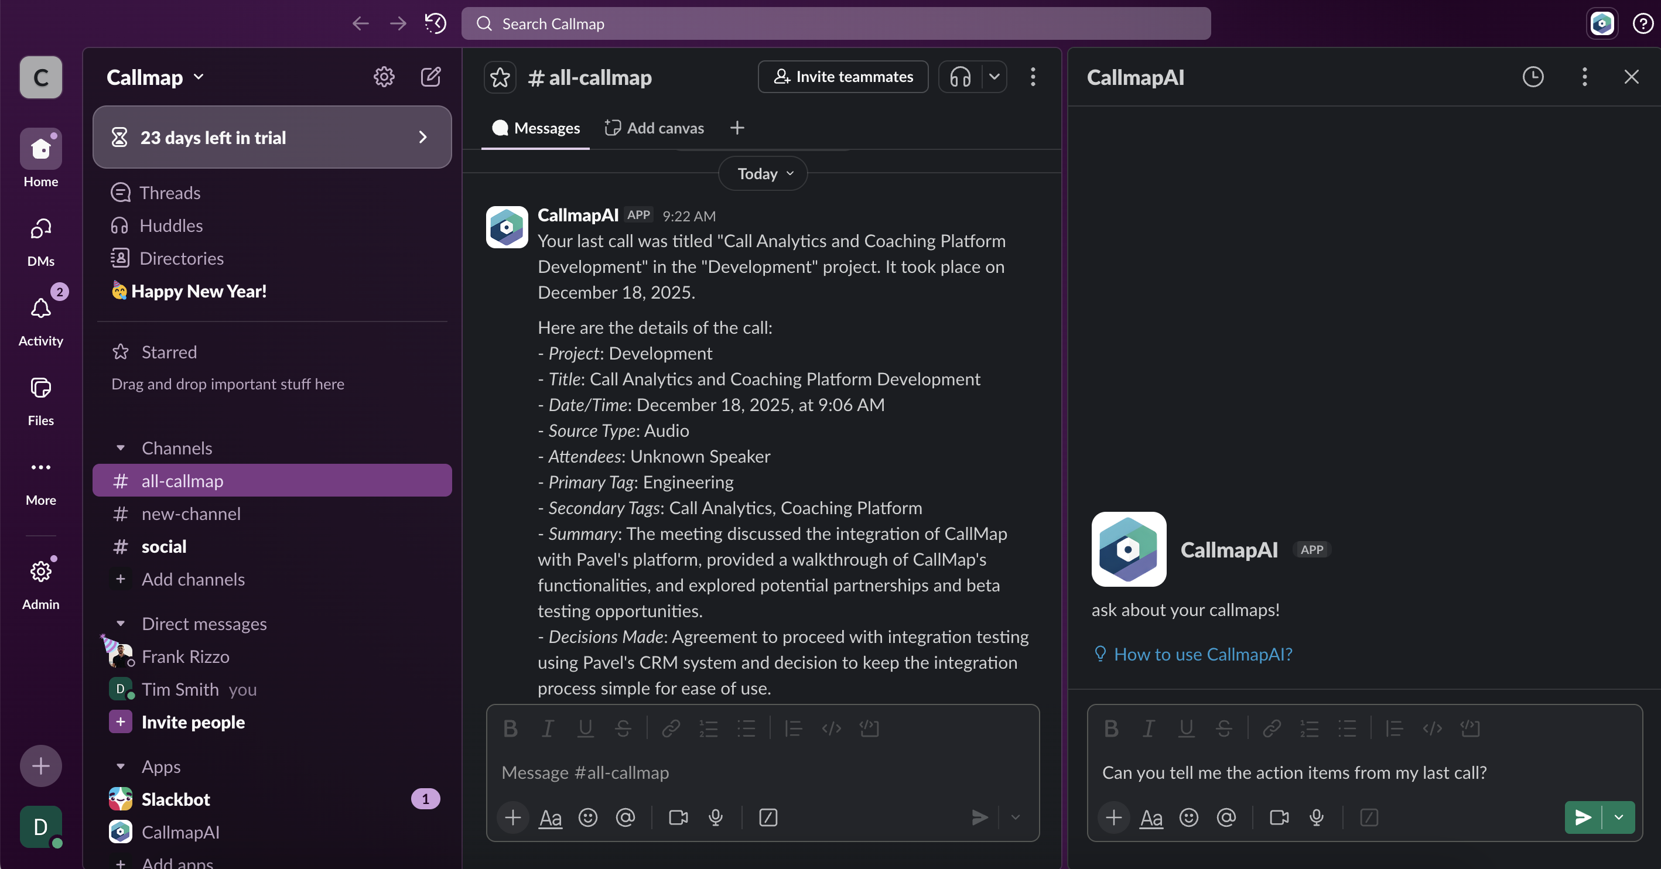Start a new message with compose icon
Screen dimensions: 1661x869
(x=430, y=77)
